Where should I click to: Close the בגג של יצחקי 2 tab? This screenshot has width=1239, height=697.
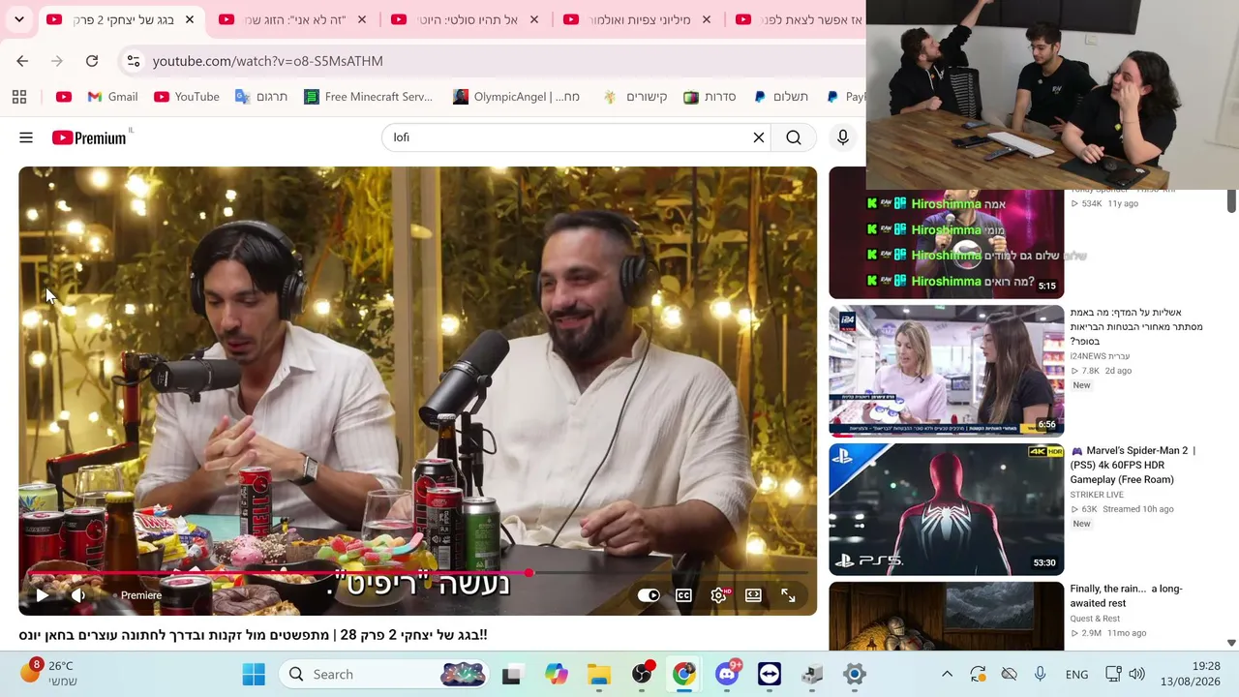pos(190,19)
